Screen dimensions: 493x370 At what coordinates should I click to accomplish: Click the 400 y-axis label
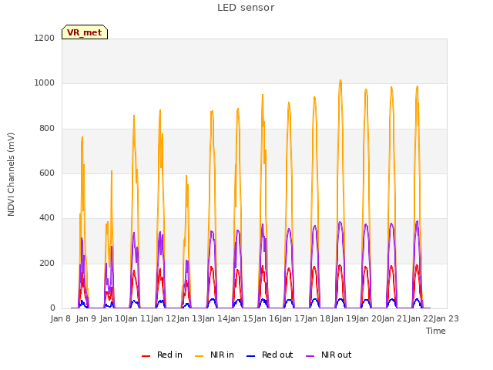tap(47, 218)
